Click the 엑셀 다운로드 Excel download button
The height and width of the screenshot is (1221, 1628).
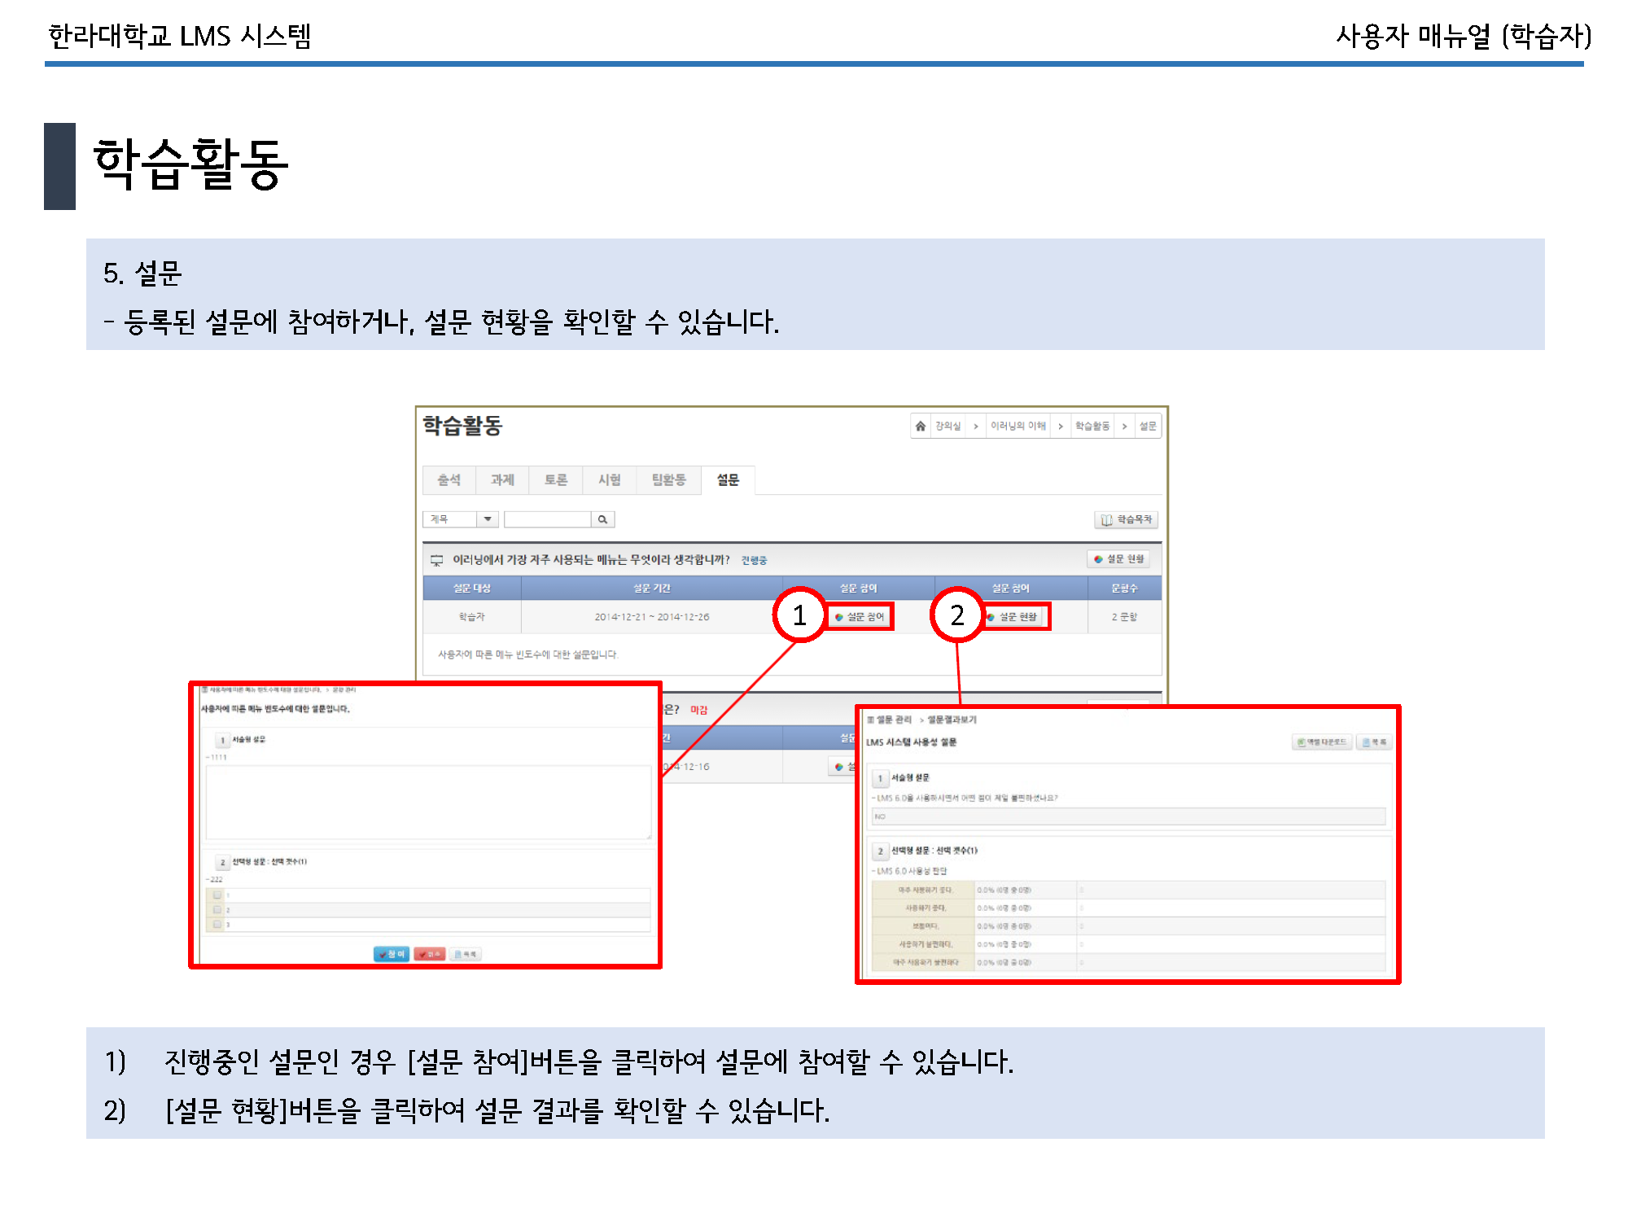point(1322,742)
